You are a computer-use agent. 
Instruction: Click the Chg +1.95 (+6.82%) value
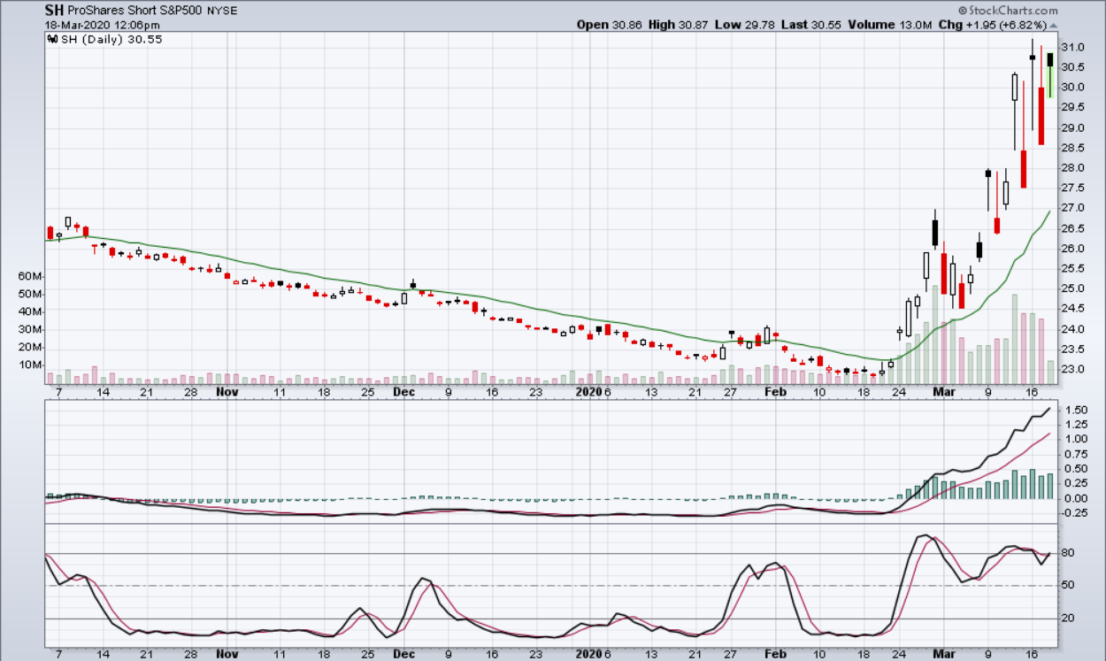992,25
